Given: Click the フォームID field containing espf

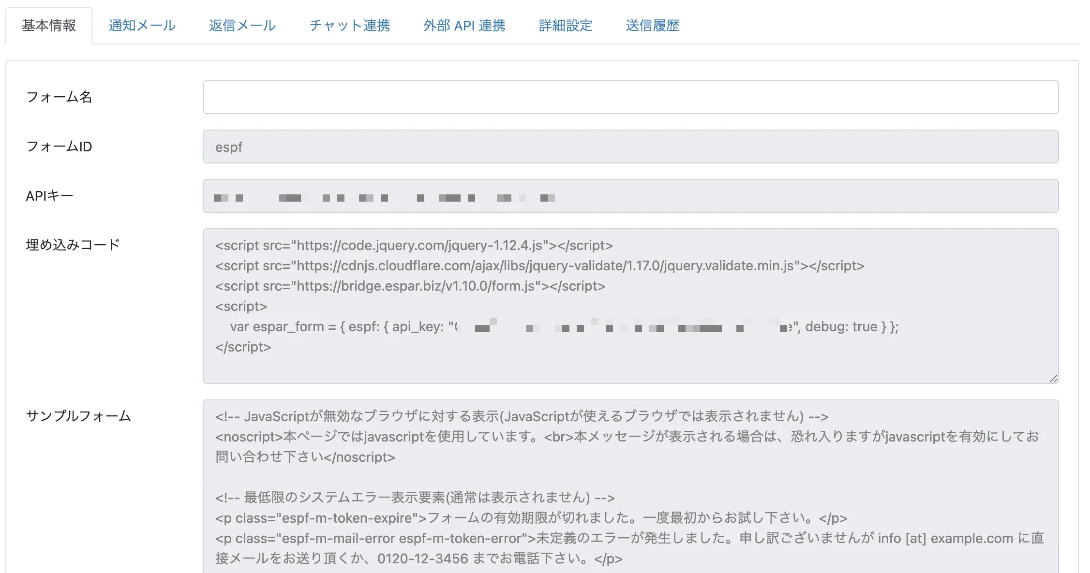Looking at the screenshot, I should (630, 147).
